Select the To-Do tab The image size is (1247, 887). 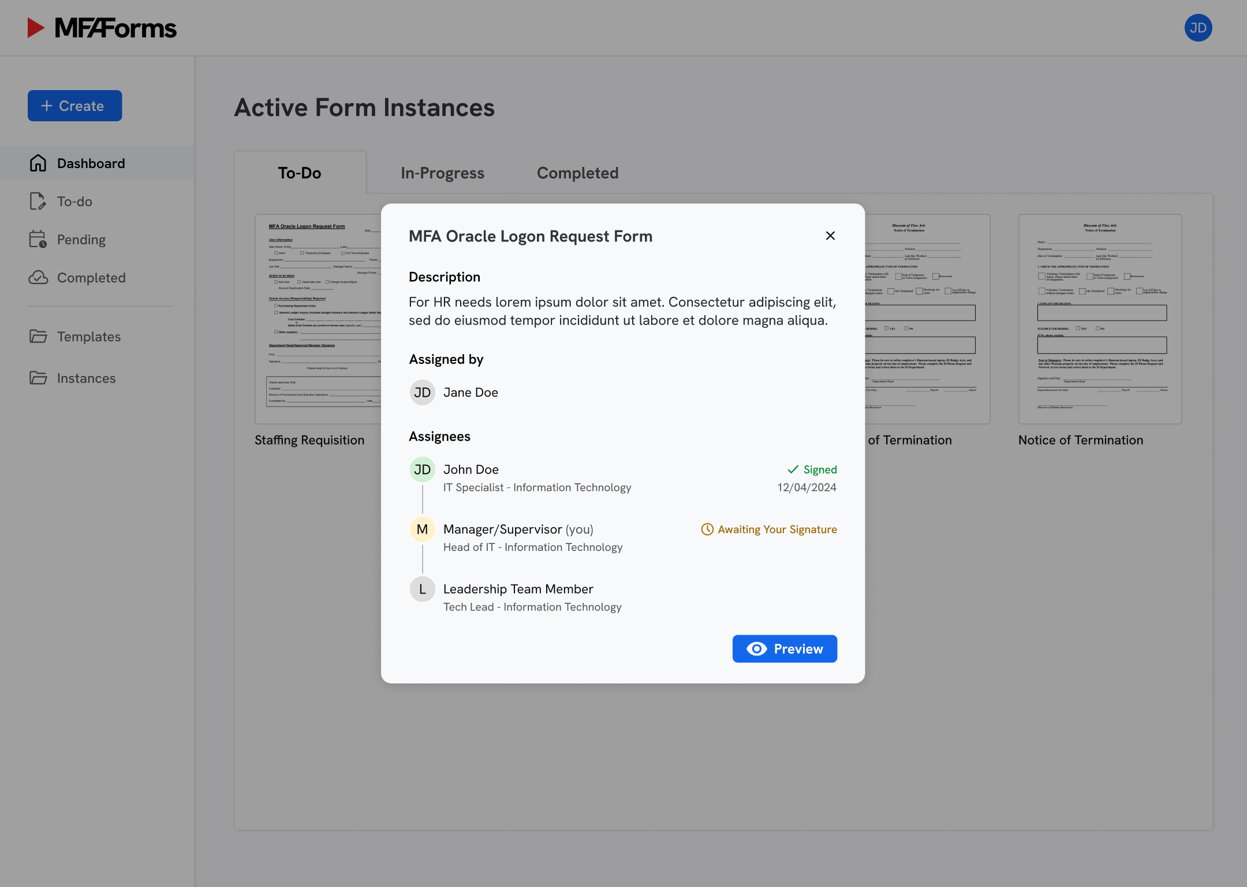[x=300, y=173]
